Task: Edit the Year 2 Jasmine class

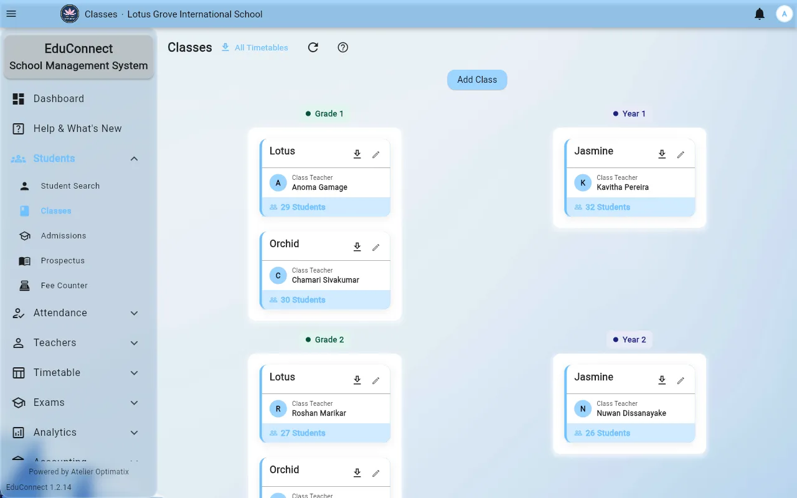Action: tap(681, 380)
